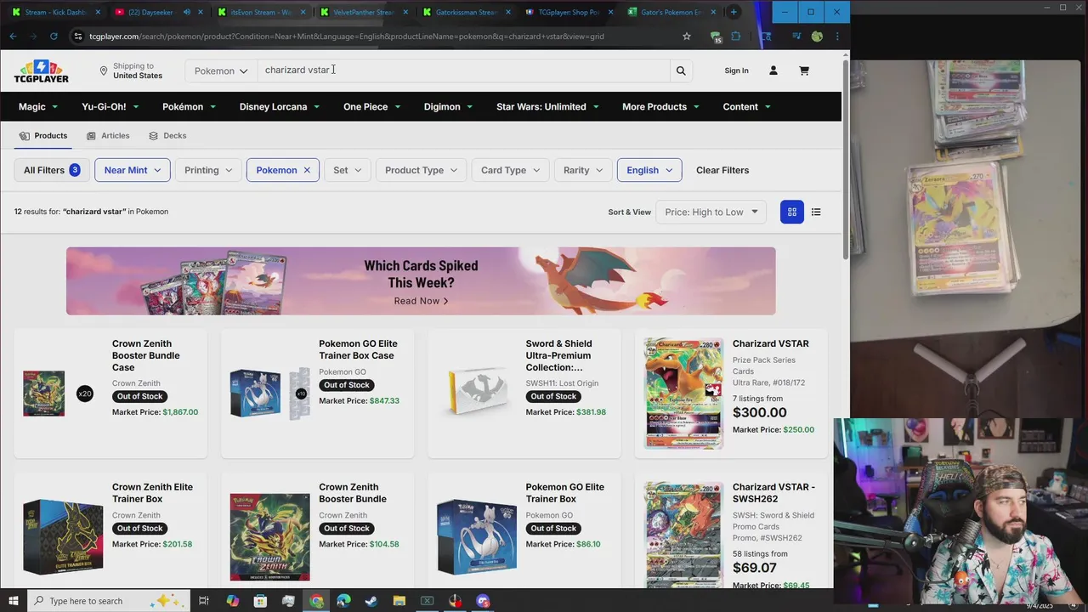Click the charizard vstar search field
This screenshot has width=1088, height=612.
[463, 71]
